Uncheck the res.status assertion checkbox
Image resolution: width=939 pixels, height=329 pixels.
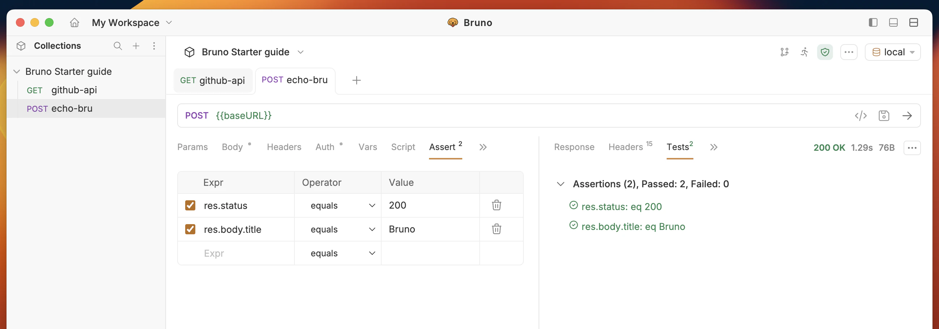(190, 205)
